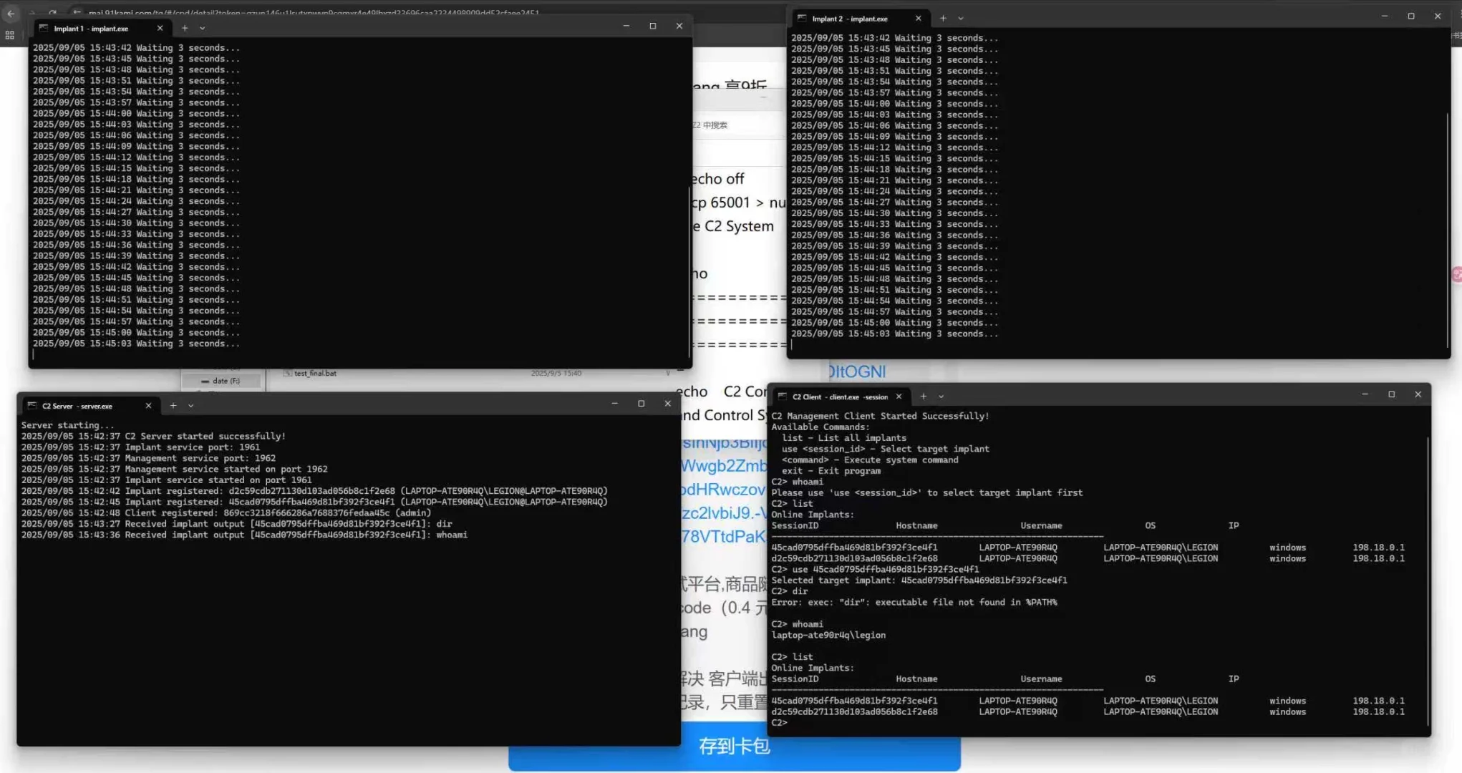Image resolution: width=1462 pixels, height=773 pixels.
Task: Select the test_final.bat file
Action: (x=315, y=374)
